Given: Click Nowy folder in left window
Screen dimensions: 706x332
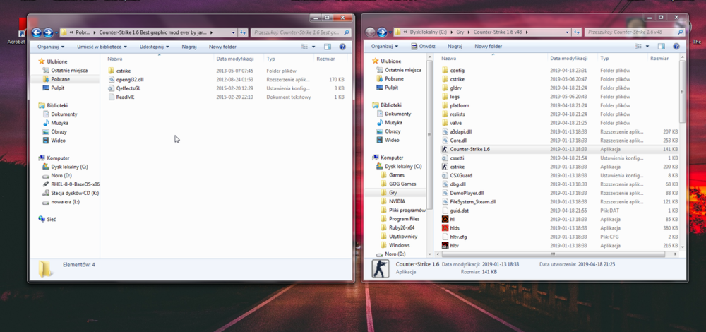Looking at the screenshot, I should 222,47.
